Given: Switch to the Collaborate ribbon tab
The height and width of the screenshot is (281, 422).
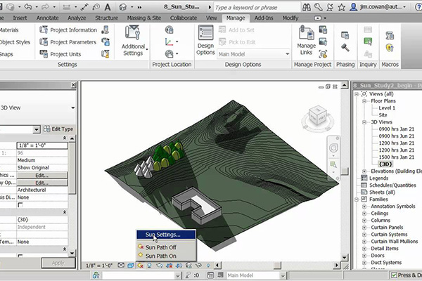Looking at the screenshot, I should pyautogui.click(x=184, y=18).
